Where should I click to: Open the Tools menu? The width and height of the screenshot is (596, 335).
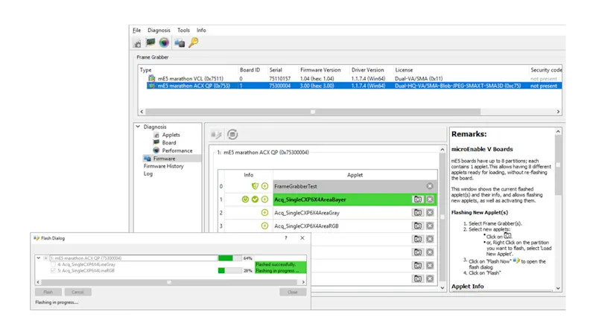point(183,31)
